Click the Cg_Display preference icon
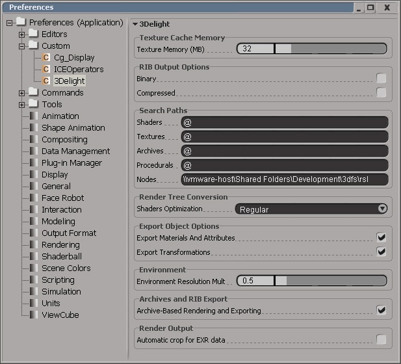Screen dimensions: 401x364 pos(46,58)
